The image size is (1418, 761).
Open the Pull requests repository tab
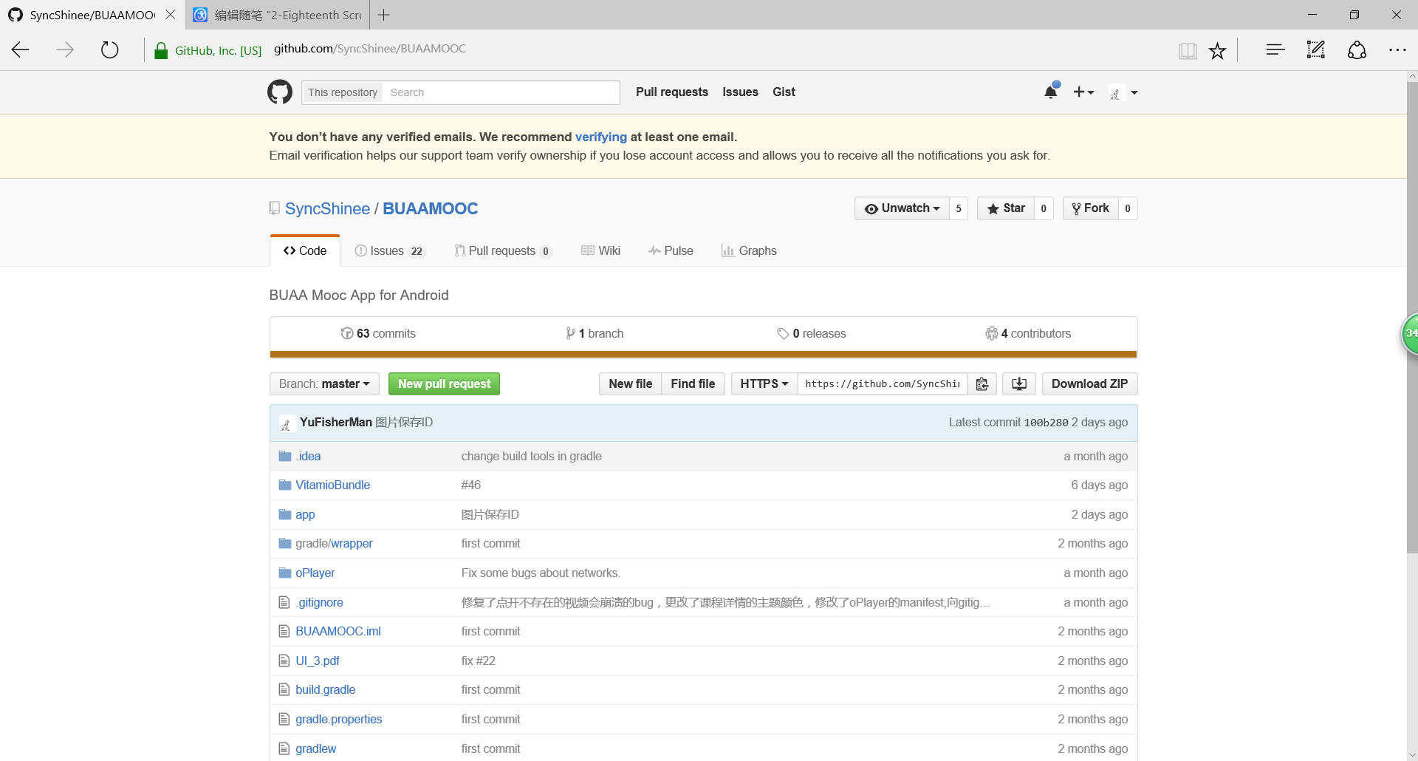pyautogui.click(x=503, y=251)
